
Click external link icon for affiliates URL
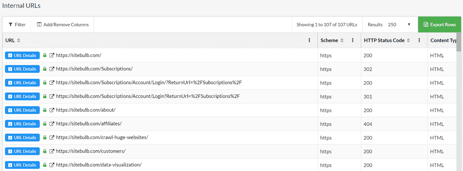[52, 124]
